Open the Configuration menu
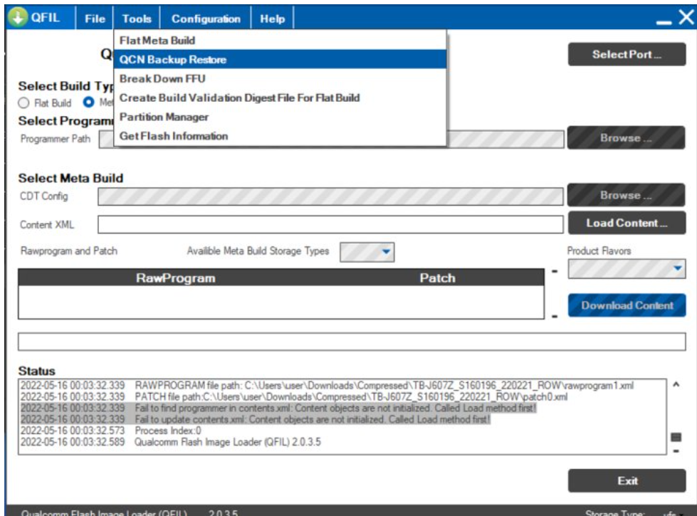This screenshot has width=697, height=516. [206, 19]
